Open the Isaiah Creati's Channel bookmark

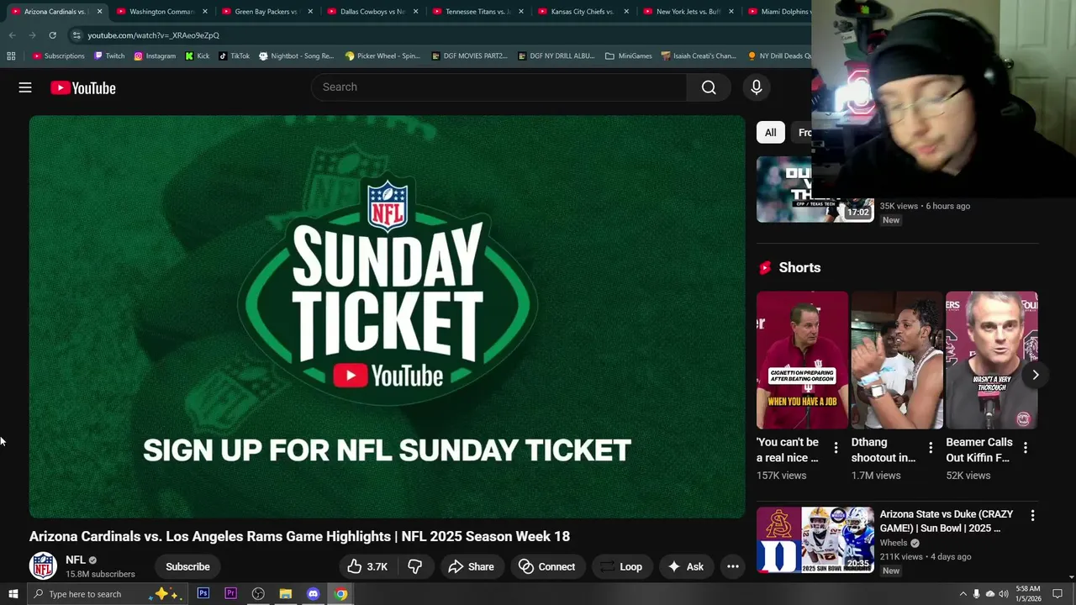[699, 56]
